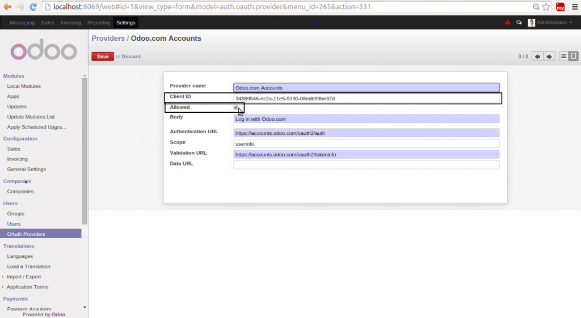Save the provider record
The image size is (581, 318).
(x=103, y=56)
